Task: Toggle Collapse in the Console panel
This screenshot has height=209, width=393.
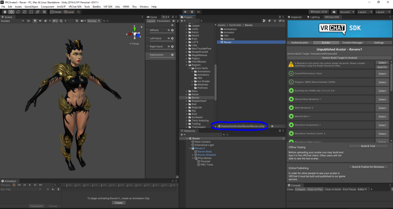Action: [x=300, y=189]
